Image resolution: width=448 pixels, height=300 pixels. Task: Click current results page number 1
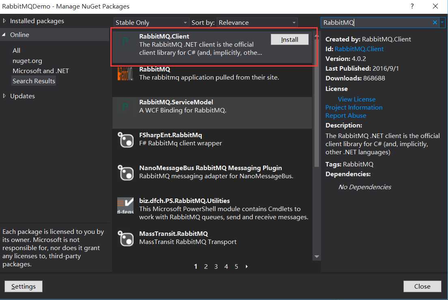(196, 267)
